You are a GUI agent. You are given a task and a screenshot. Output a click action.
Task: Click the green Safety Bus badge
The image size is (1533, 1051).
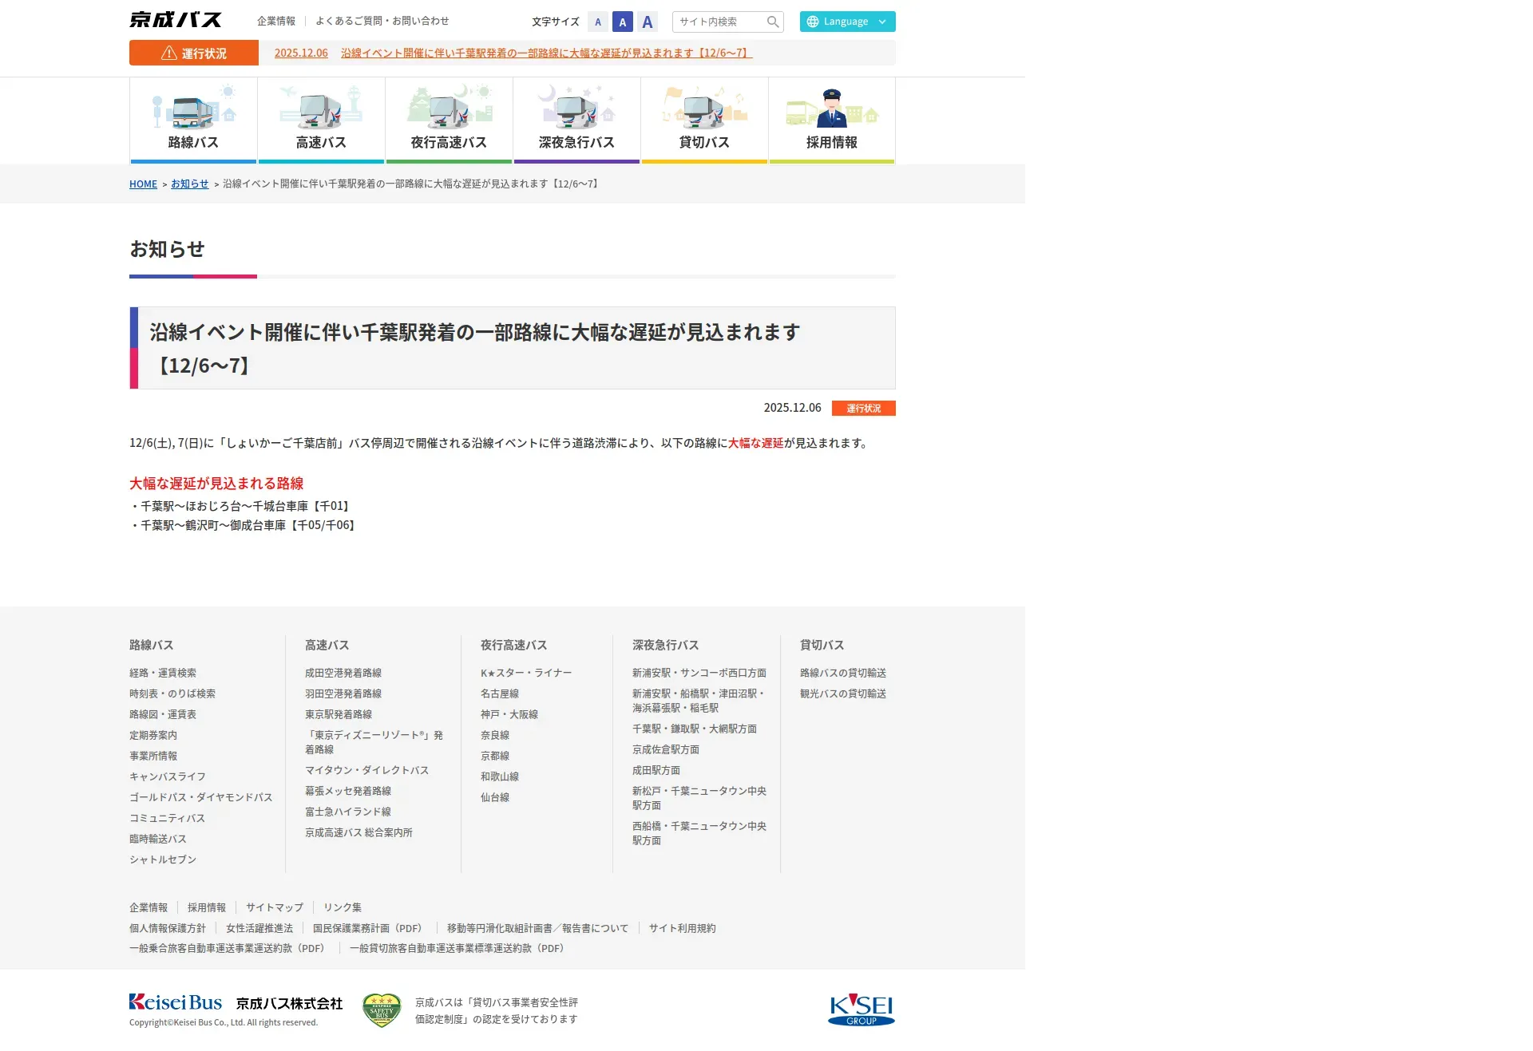[x=382, y=1010]
